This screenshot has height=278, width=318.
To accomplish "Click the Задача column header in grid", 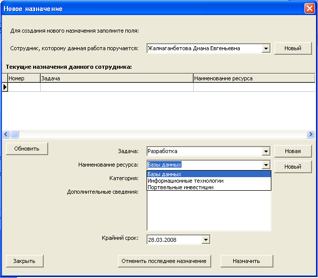I will (x=116, y=78).
